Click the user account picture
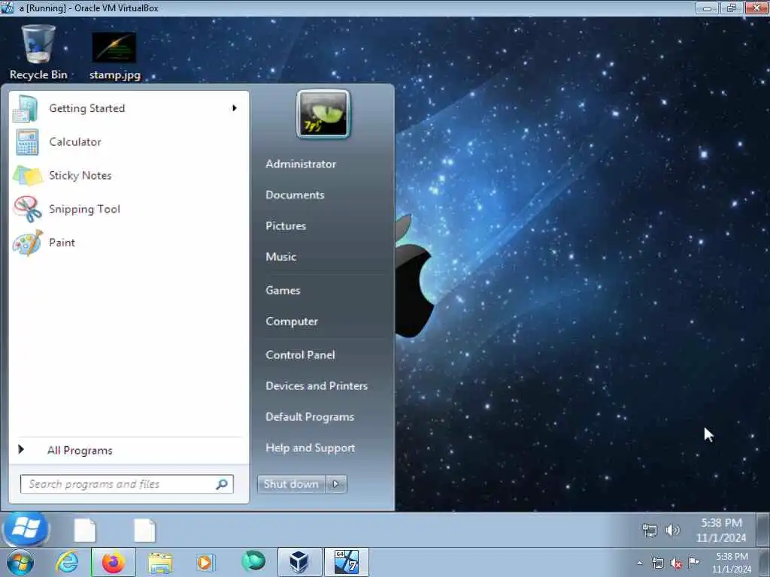Image resolution: width=770 pixels, height=577 pixels. [x=323, y=114]
